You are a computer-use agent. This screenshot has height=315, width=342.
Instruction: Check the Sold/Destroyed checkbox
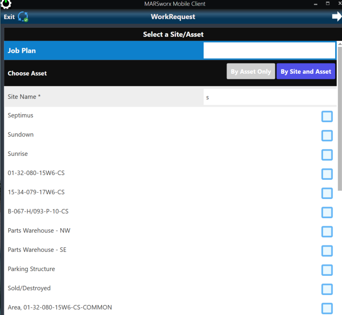(x=327, y=289)
